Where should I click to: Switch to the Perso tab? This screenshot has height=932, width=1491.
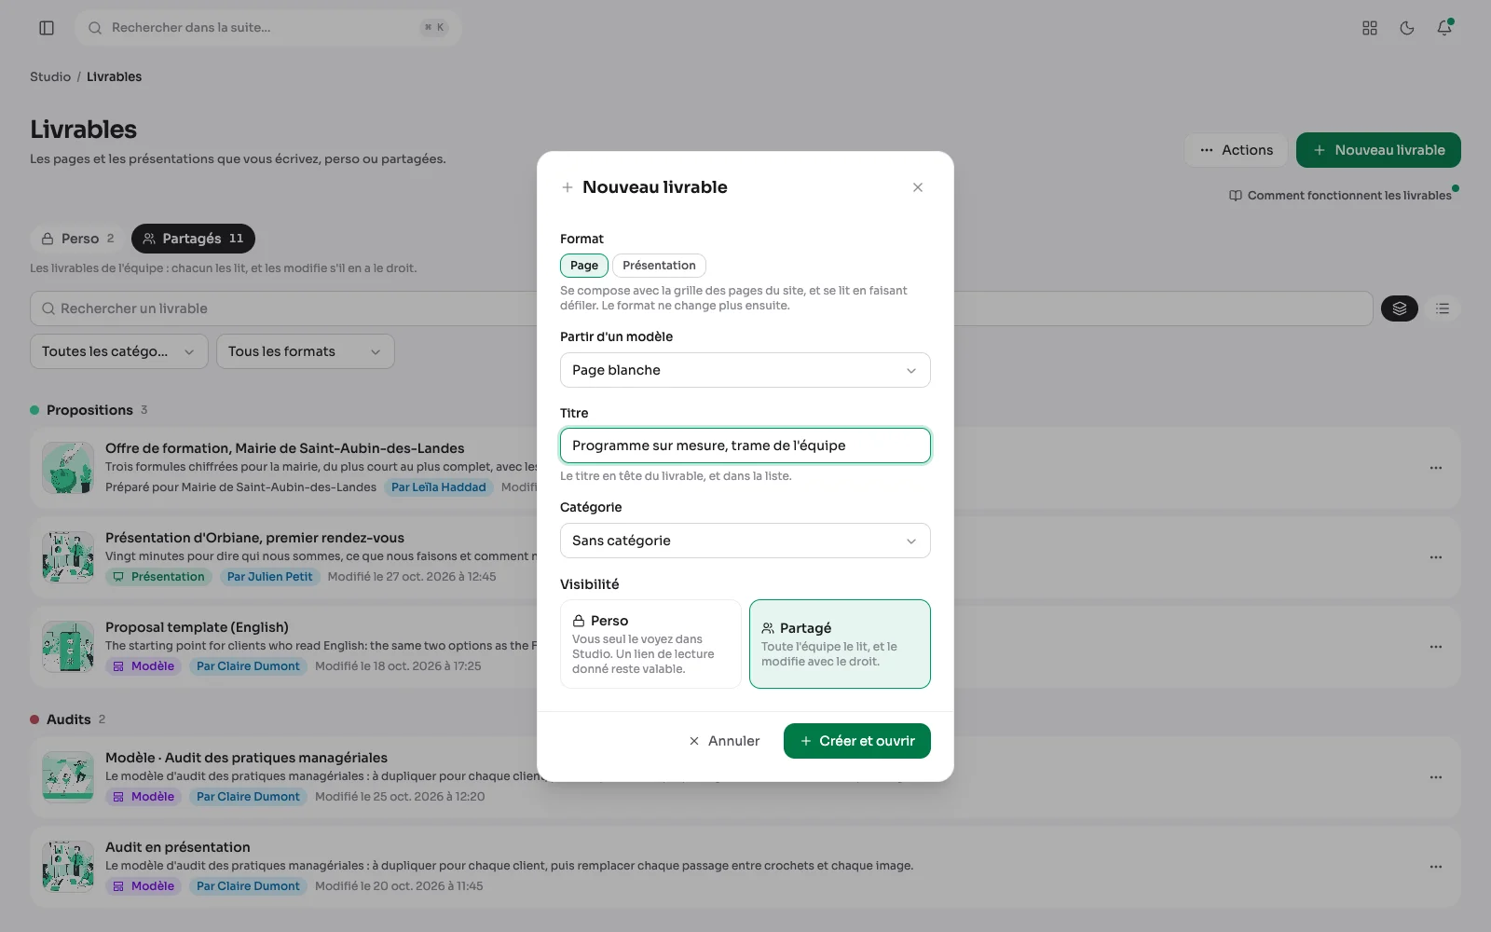78,239
